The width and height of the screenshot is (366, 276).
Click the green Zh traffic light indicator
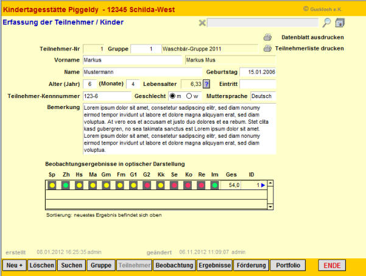[65, 185]
